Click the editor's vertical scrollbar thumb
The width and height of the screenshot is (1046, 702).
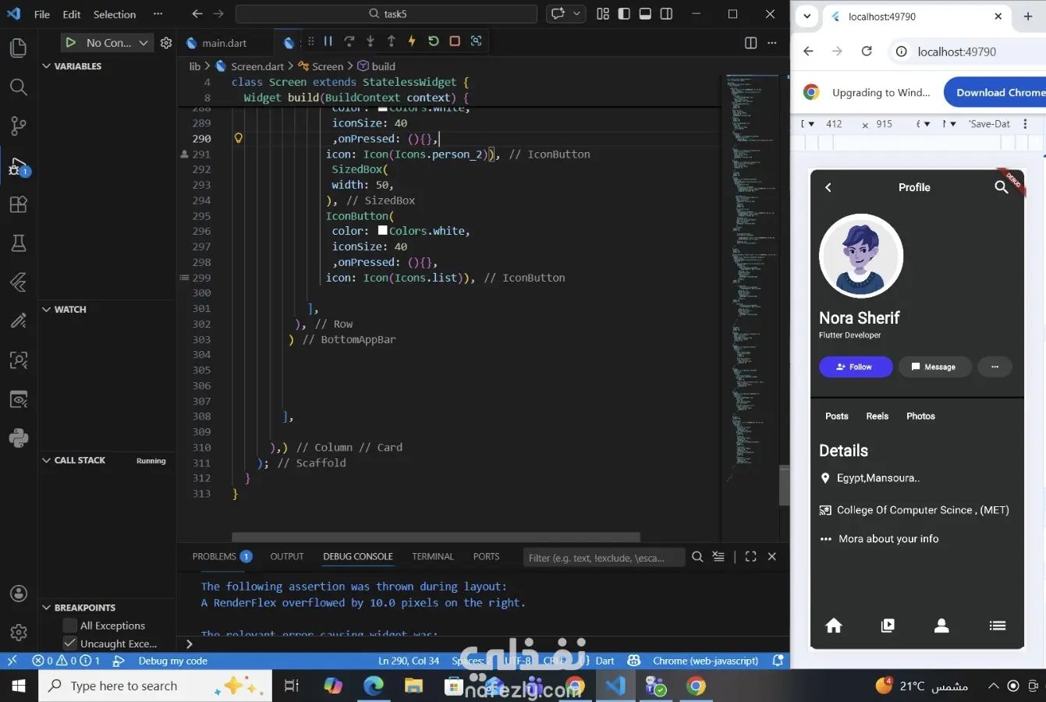coord(784,484)
